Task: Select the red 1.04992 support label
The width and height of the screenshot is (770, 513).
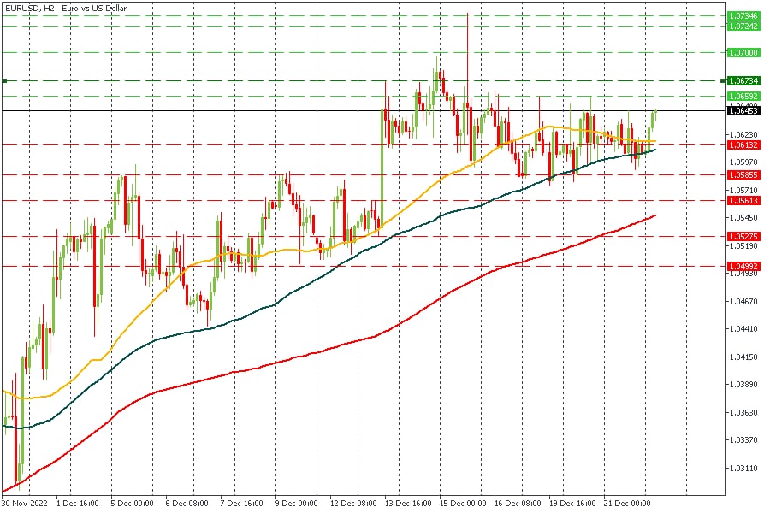Action: coord(743,266)
